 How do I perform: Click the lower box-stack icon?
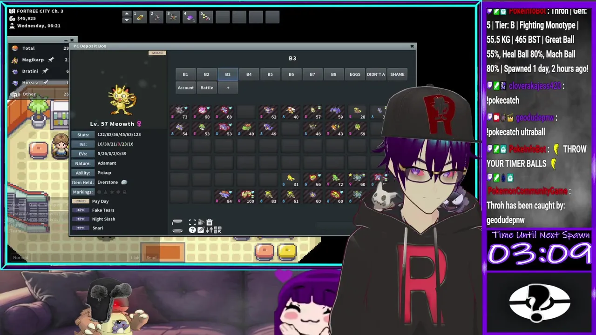point(177,230)
